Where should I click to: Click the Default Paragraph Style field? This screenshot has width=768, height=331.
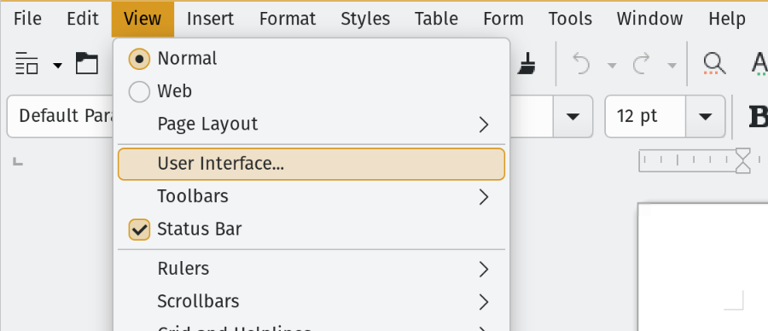[x=61, y=117]
